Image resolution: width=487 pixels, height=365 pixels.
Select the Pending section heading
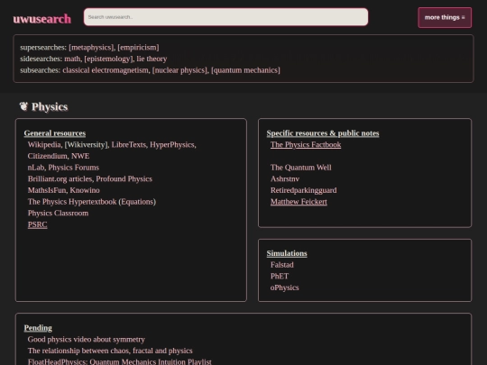click(x=38, y=328)
